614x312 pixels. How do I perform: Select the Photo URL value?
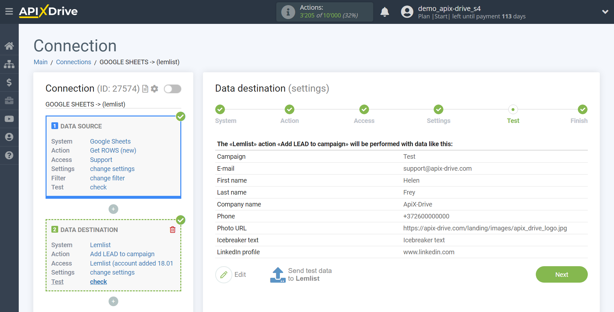coord(485,228)
